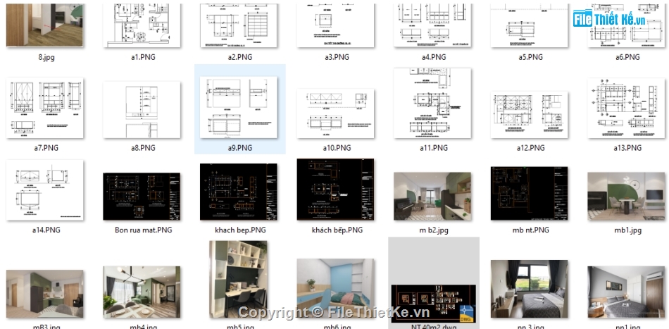
Task: Click the file name 'a11.PNG'
Action: tap(434, 148)
